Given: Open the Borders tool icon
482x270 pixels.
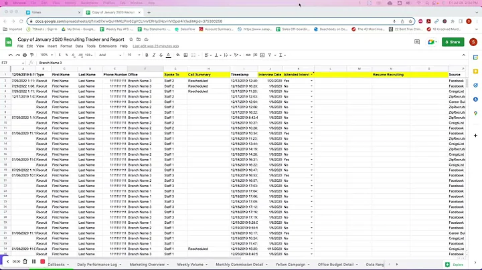Looking at the screenshot, I should (x=185, y=55).
